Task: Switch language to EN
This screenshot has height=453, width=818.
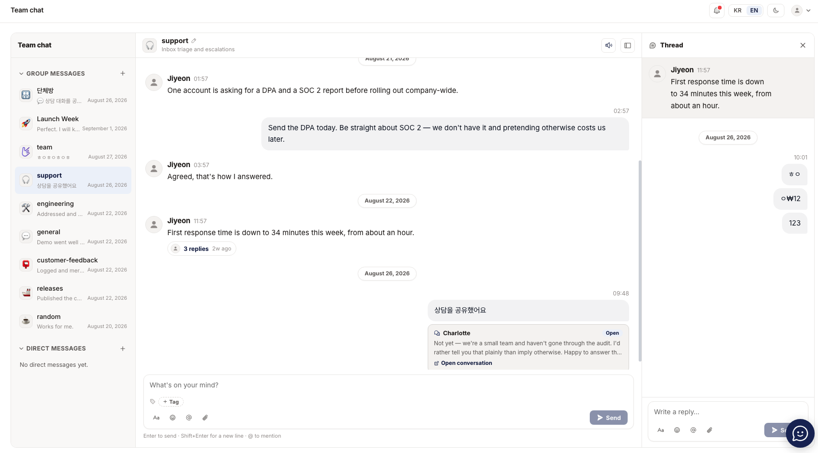Action: point(754,11)
